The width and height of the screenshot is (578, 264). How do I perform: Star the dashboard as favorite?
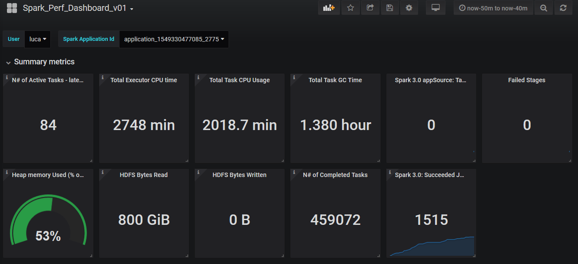point(350,7)
